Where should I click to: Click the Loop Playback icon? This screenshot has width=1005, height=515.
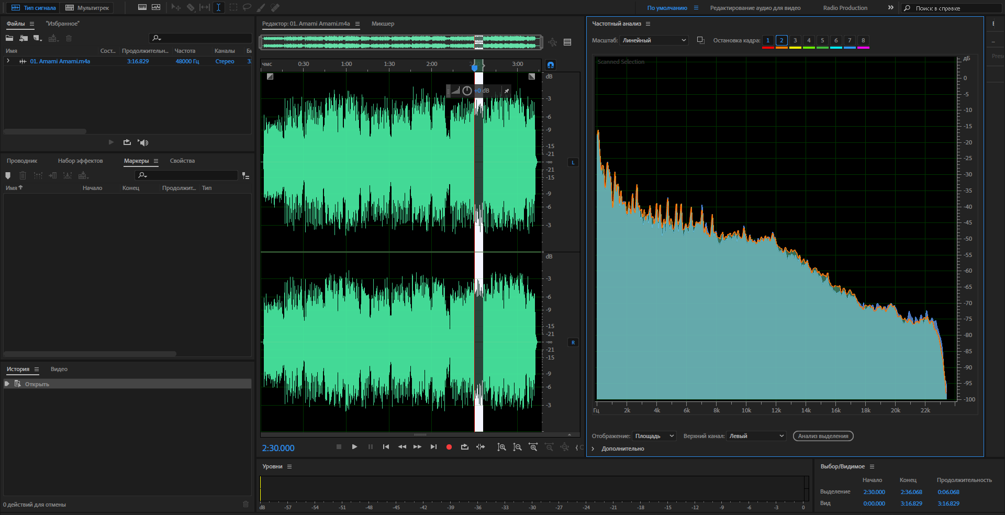(x=464, y=447)
